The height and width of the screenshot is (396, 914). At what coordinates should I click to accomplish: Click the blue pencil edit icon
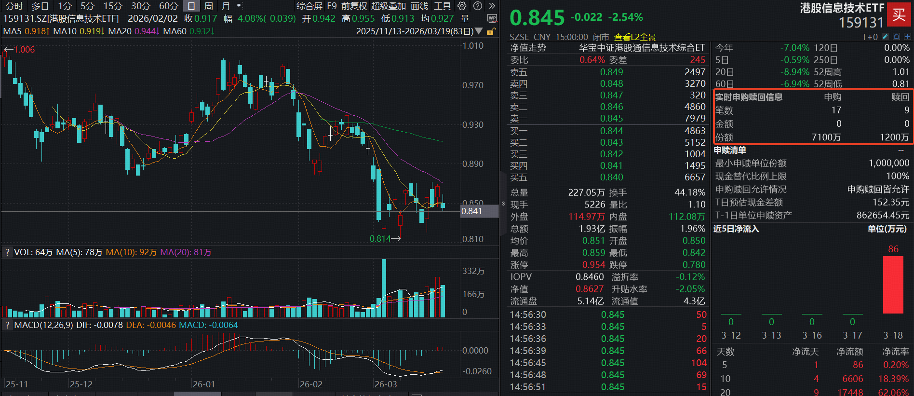pyautogui.click(x=885, y=37)
